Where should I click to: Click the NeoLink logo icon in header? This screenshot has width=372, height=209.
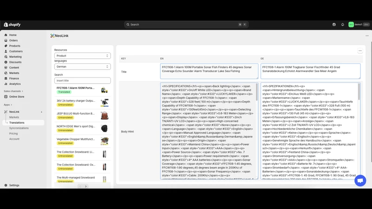click(53, 36)
